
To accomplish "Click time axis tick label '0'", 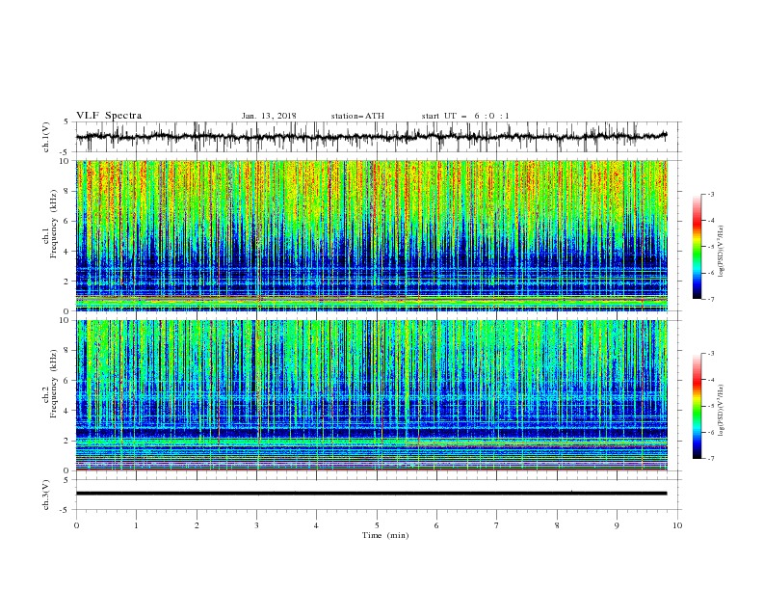I will 76,525.
